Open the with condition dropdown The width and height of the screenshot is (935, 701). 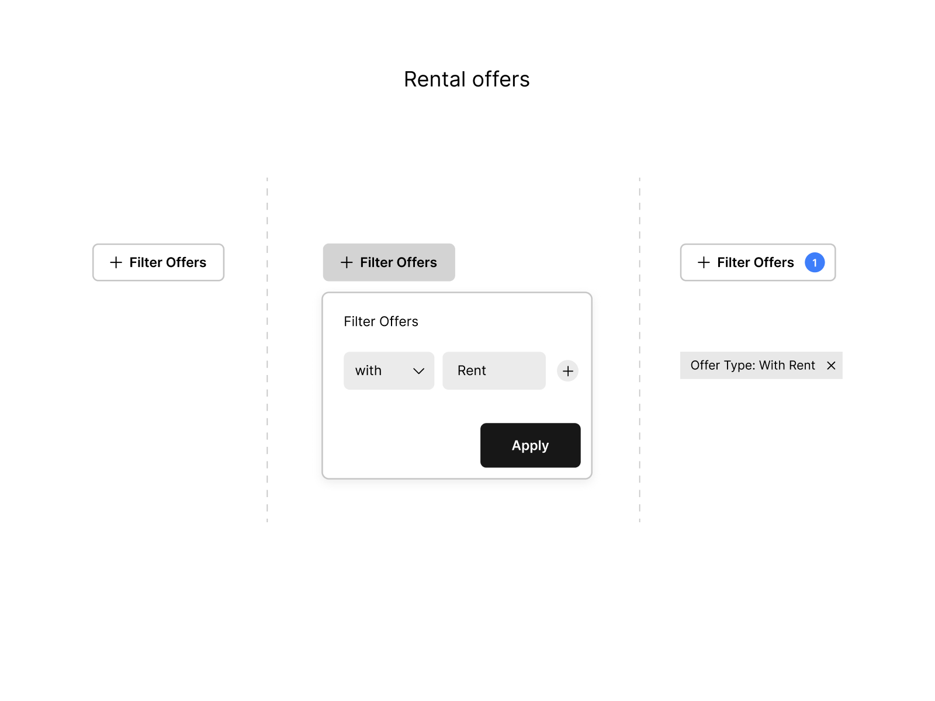389,370
